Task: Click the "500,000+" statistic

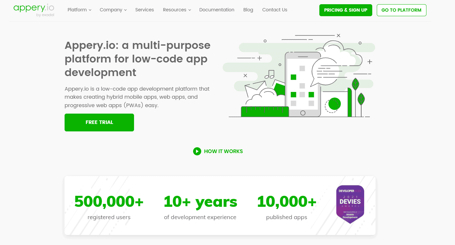Action: (x=109, y=202)
